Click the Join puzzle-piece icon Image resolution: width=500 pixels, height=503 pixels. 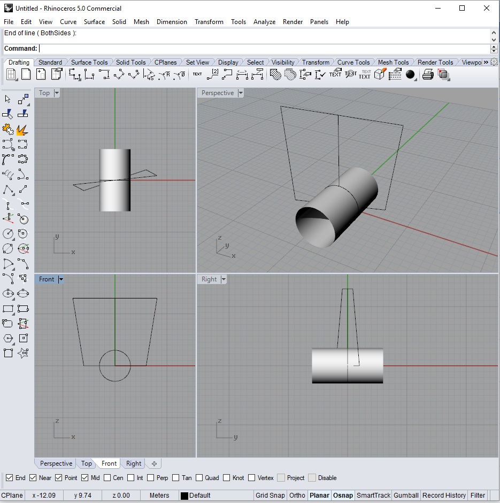click(x=7, y=130)
